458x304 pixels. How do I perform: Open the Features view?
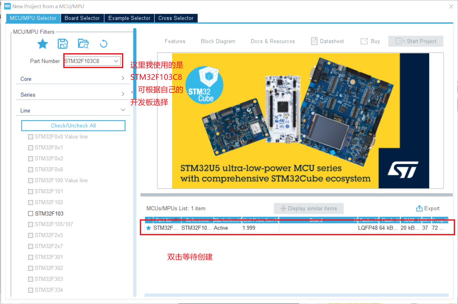(x=175, y=41)
